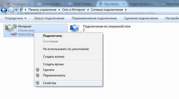Open 'Сетевые подключения' breadcrumb
179x99 pixels.
(x=107, y=10)
